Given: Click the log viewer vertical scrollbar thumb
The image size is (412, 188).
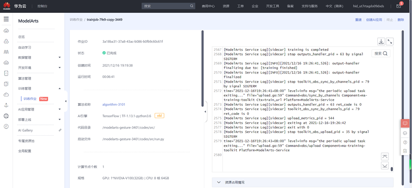Looking at the screenshot, I should 392,169.
